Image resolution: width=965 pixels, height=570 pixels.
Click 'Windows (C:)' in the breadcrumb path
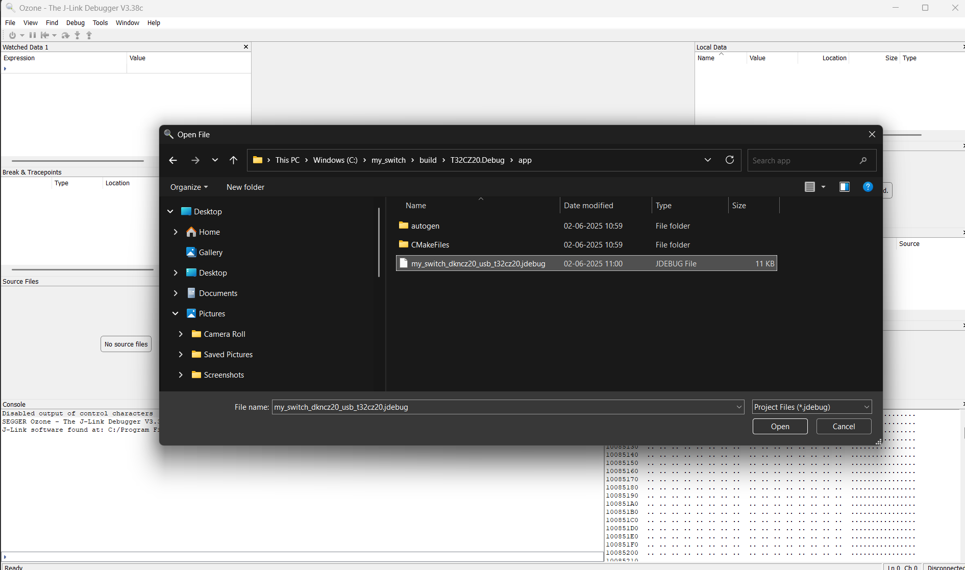(335, 160)
